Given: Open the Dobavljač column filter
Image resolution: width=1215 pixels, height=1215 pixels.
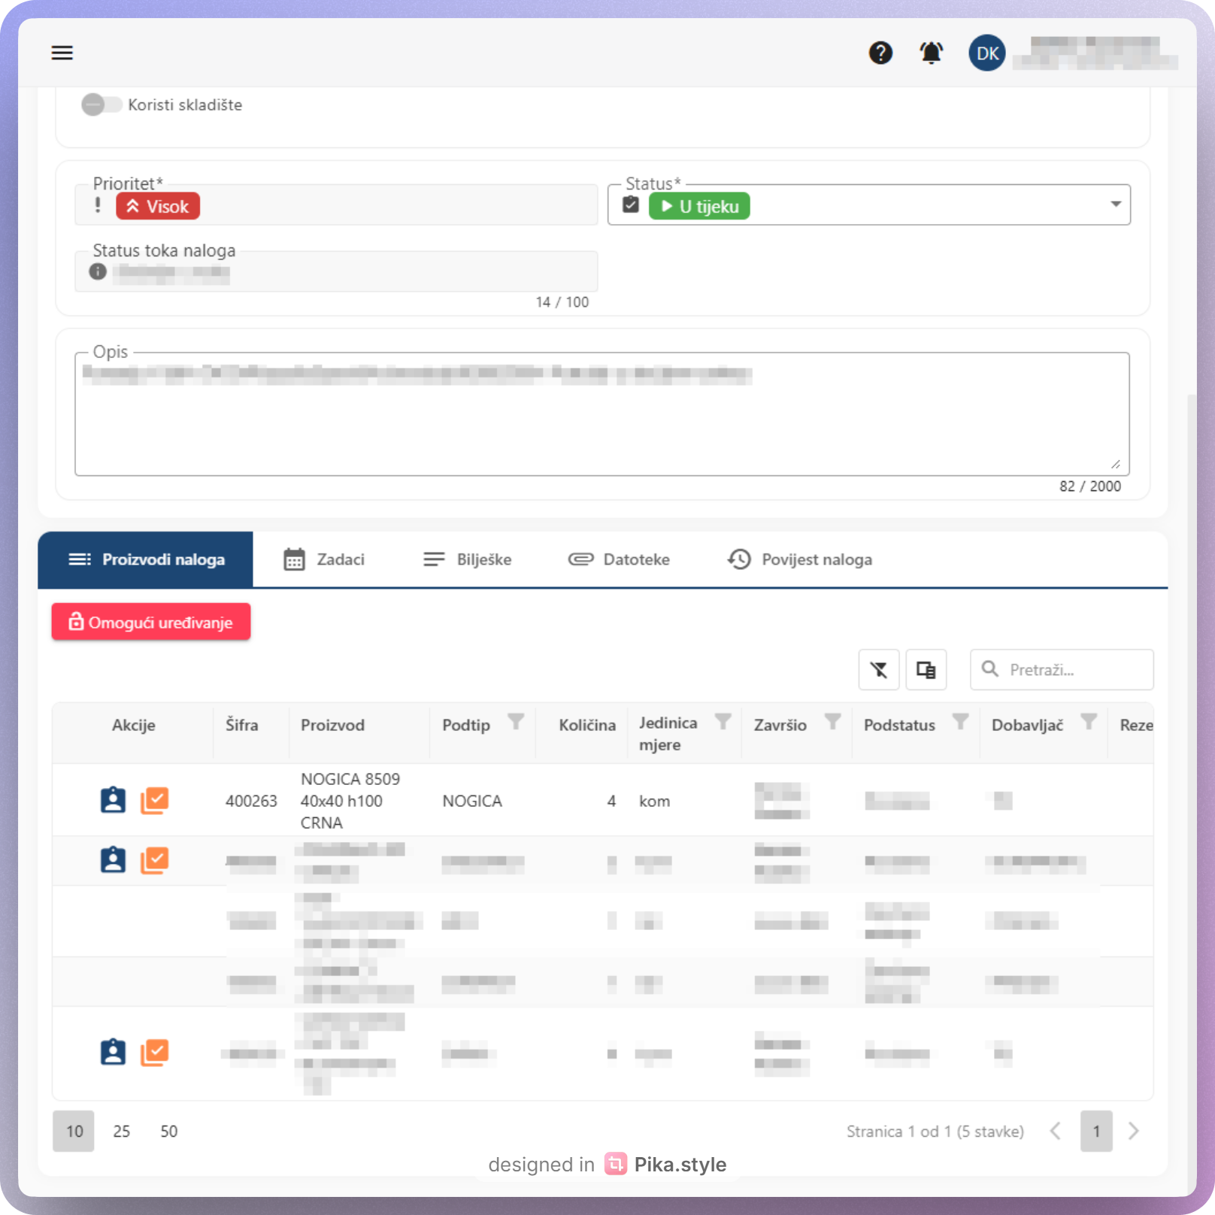Looking at the screenshot, I should (1088, 722).
